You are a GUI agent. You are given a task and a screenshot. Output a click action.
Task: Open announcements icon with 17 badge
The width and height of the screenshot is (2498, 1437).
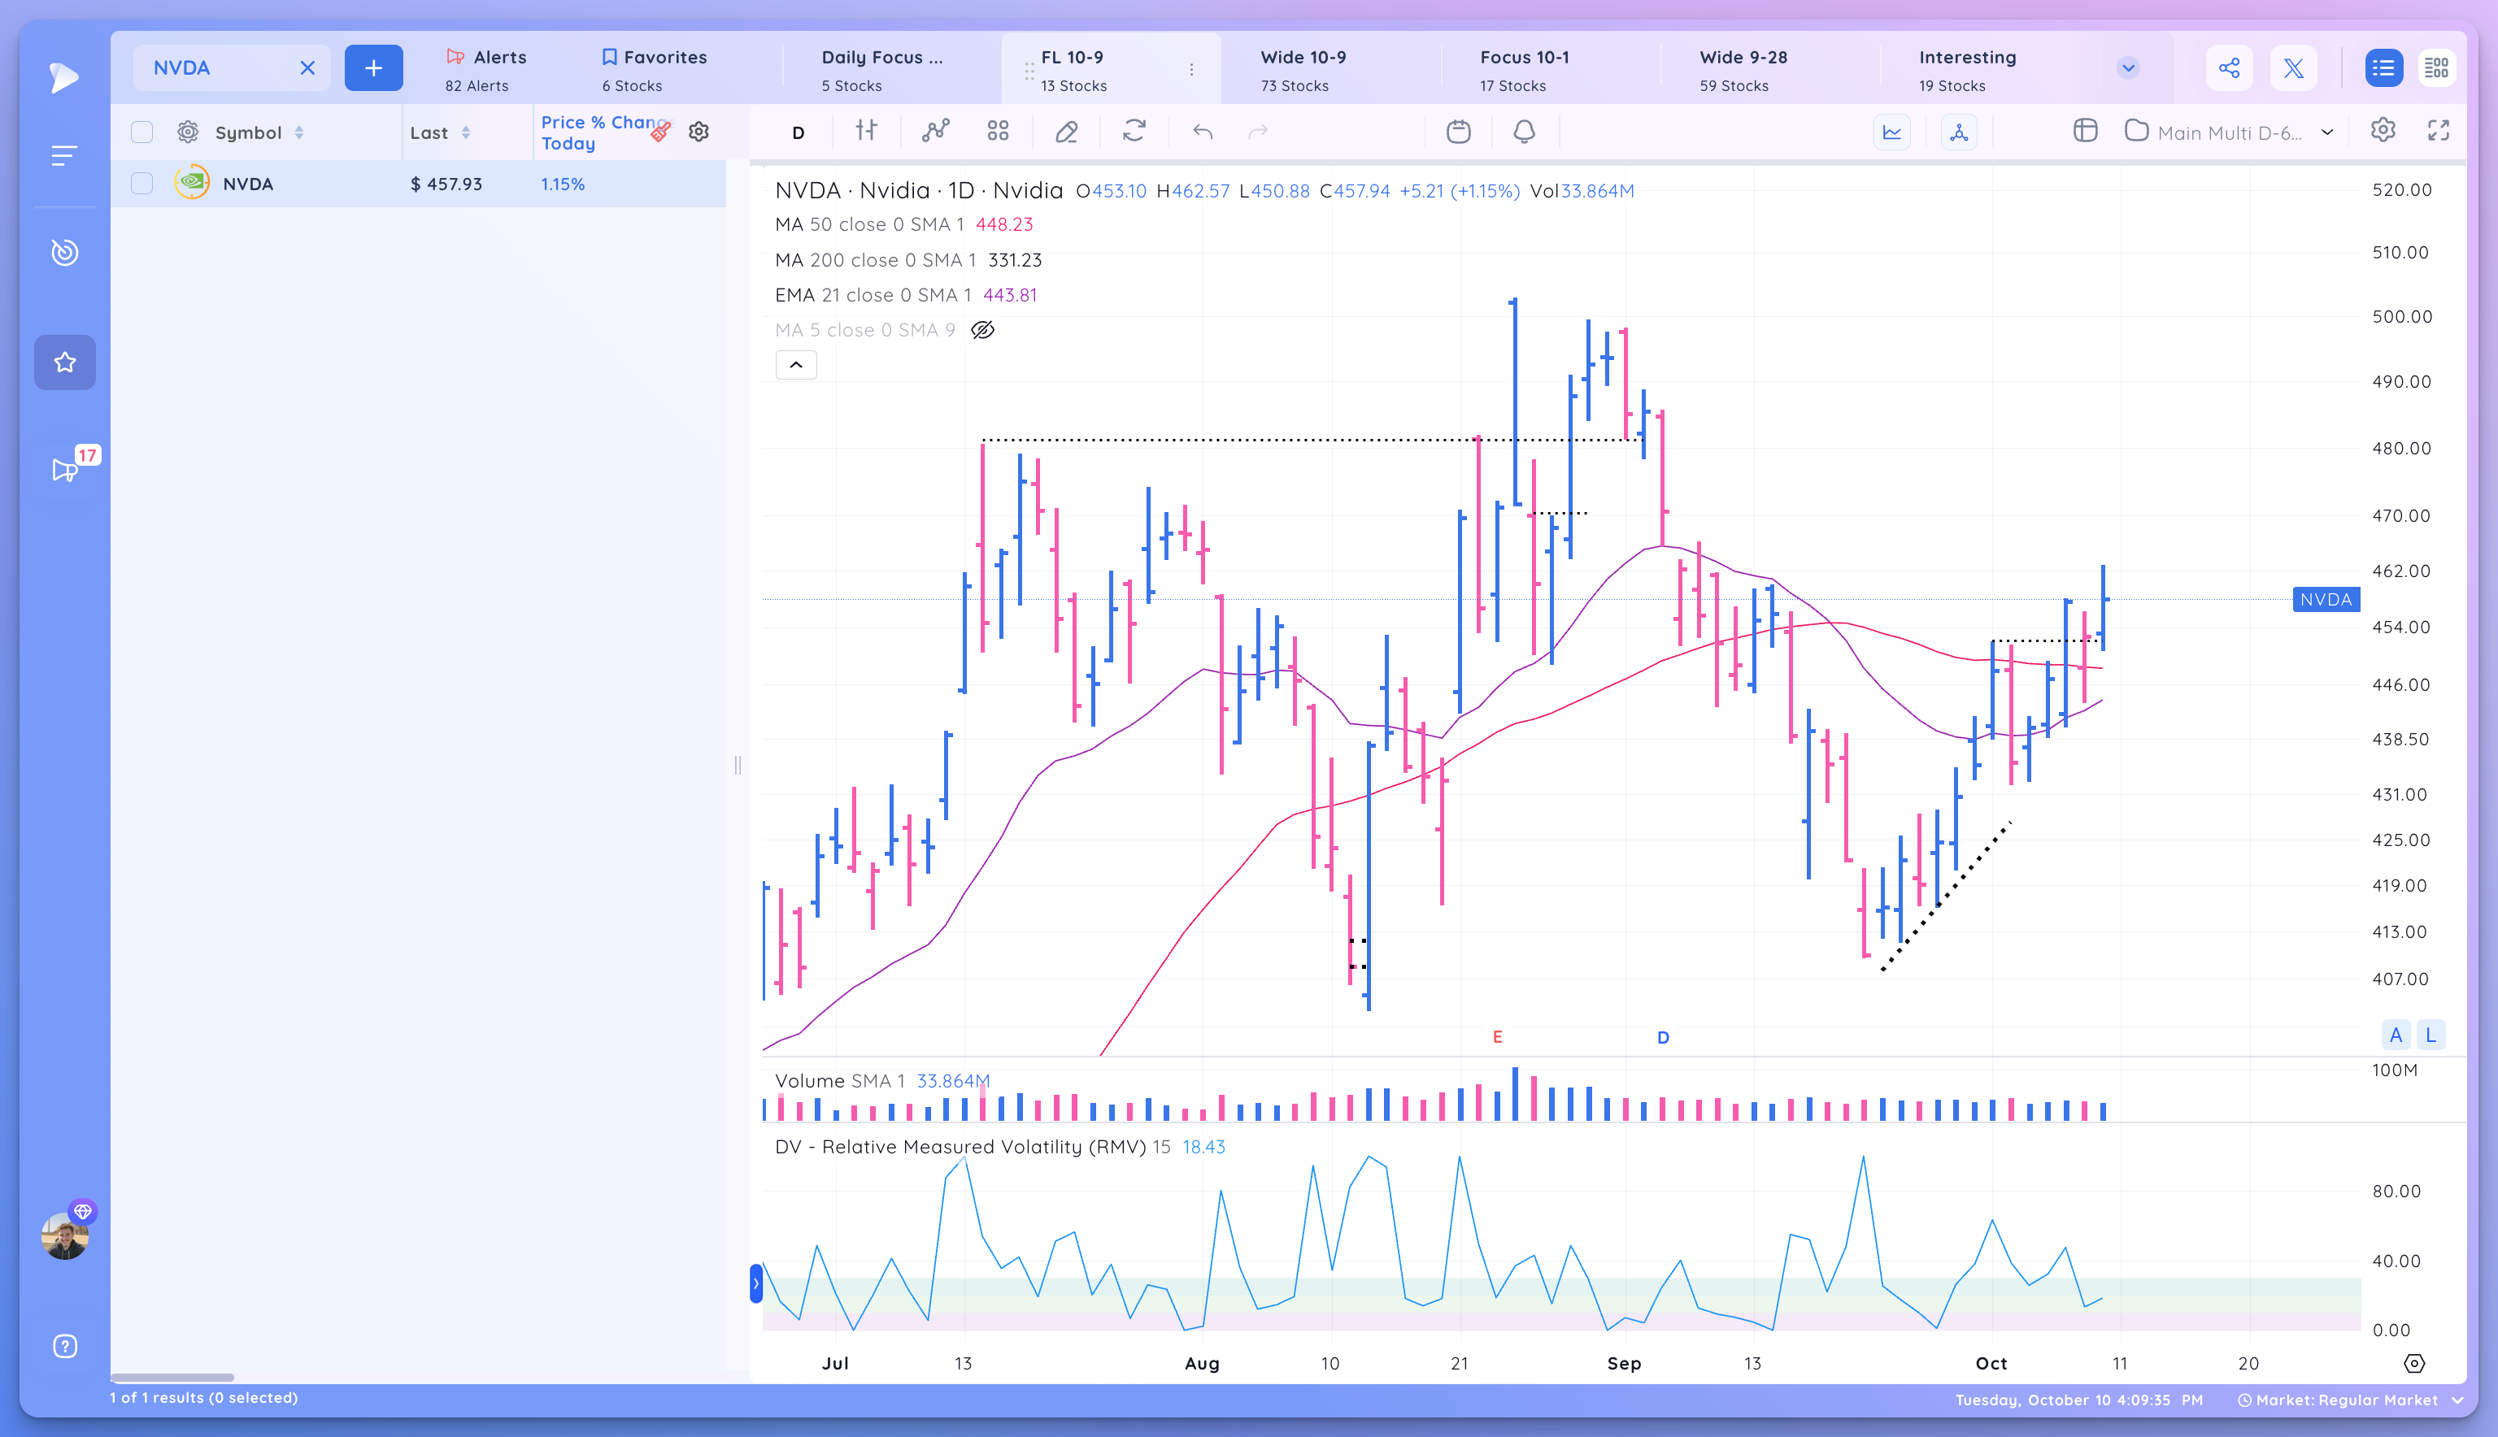(x=65, y=470)
